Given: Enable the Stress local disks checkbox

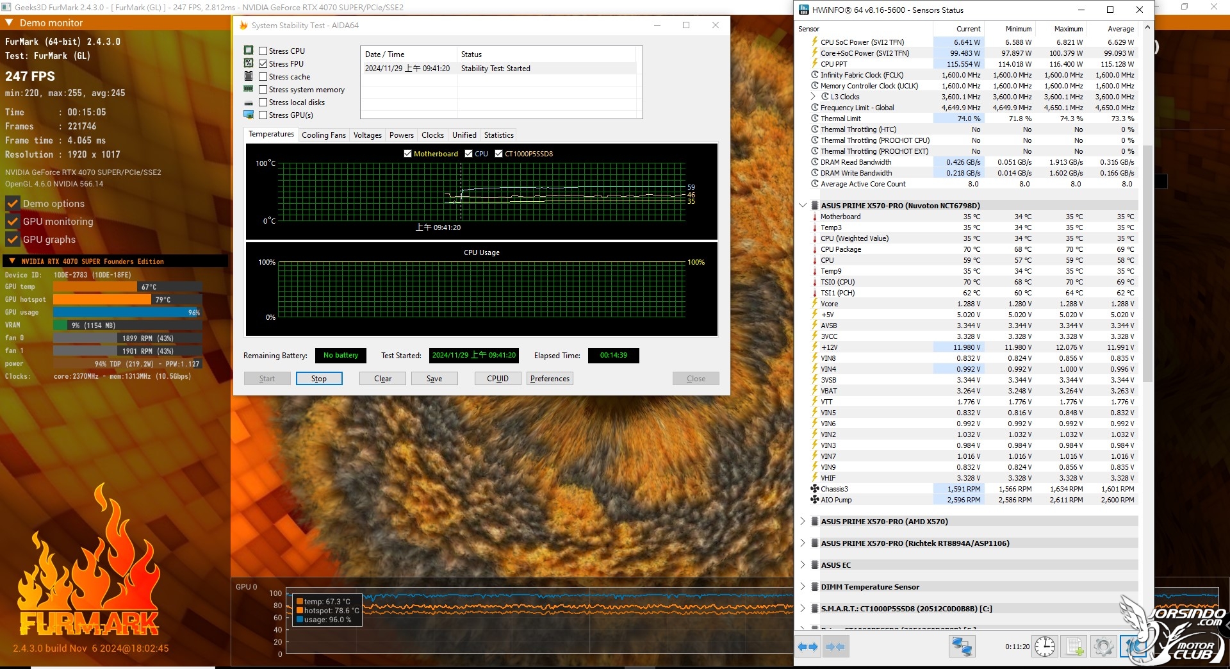Looking at the screenshot, I should click(263, 103).
